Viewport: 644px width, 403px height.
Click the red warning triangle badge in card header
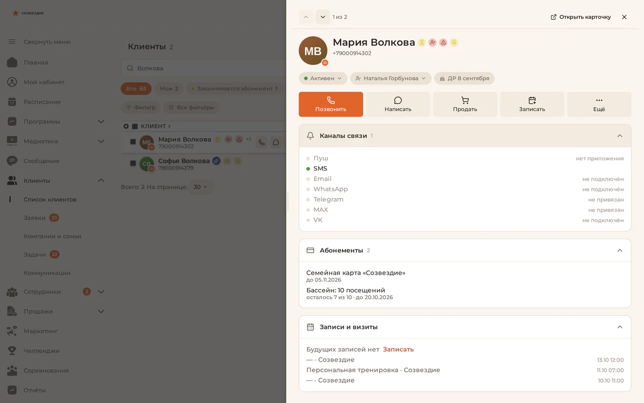(443, 42)
